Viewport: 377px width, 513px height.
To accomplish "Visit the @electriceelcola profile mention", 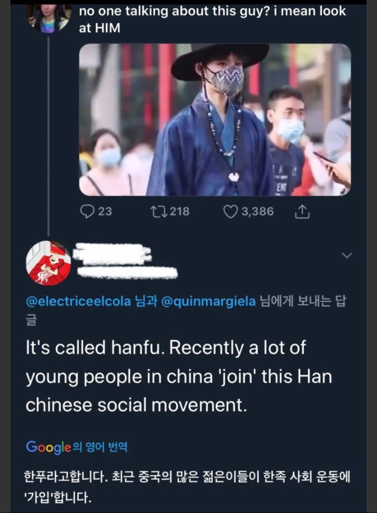I will tap(78, 301).
